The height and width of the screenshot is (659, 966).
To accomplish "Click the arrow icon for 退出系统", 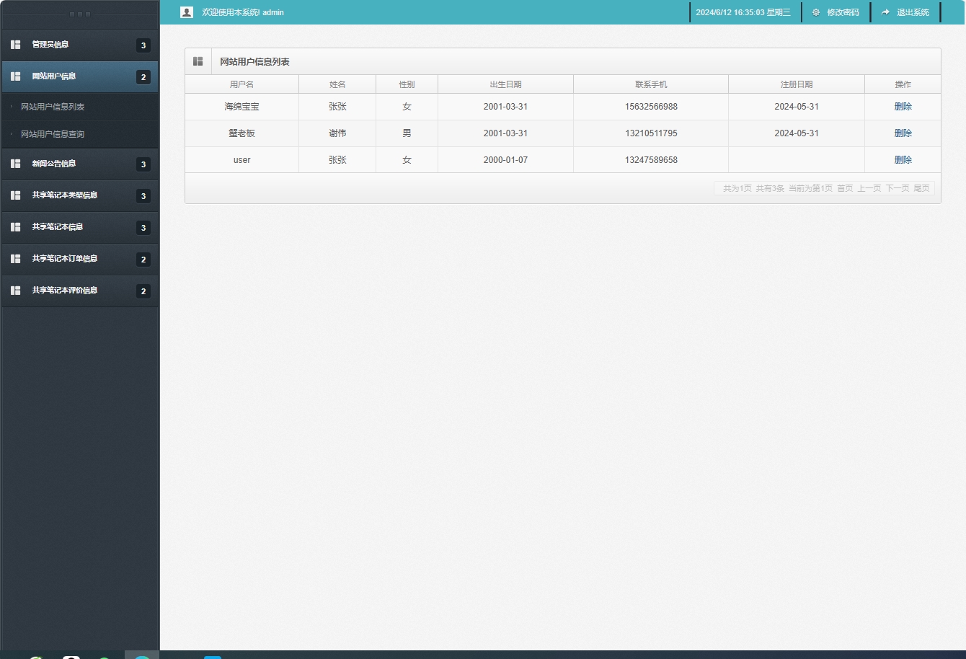I will (x=885, y=12).
